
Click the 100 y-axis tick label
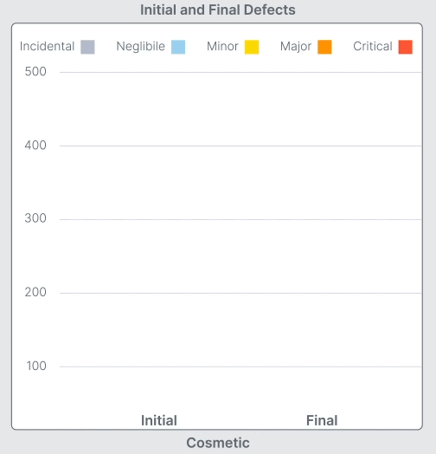click(x=36, y=366)
